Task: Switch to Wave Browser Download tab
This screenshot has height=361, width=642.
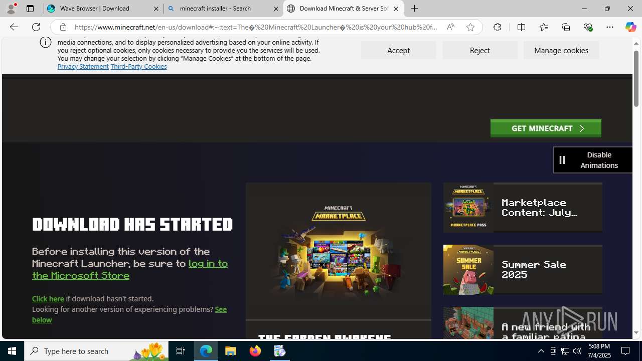Action: coord(103,9)
